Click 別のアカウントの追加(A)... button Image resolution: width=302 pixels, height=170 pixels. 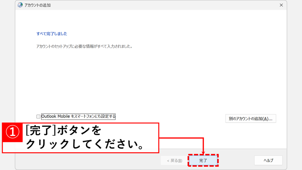click(251, 119)
